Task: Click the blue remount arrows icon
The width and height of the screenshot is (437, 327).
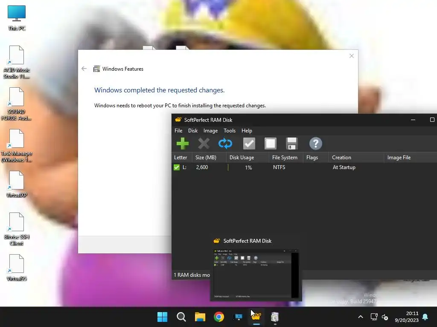Action: click(225, 143)
